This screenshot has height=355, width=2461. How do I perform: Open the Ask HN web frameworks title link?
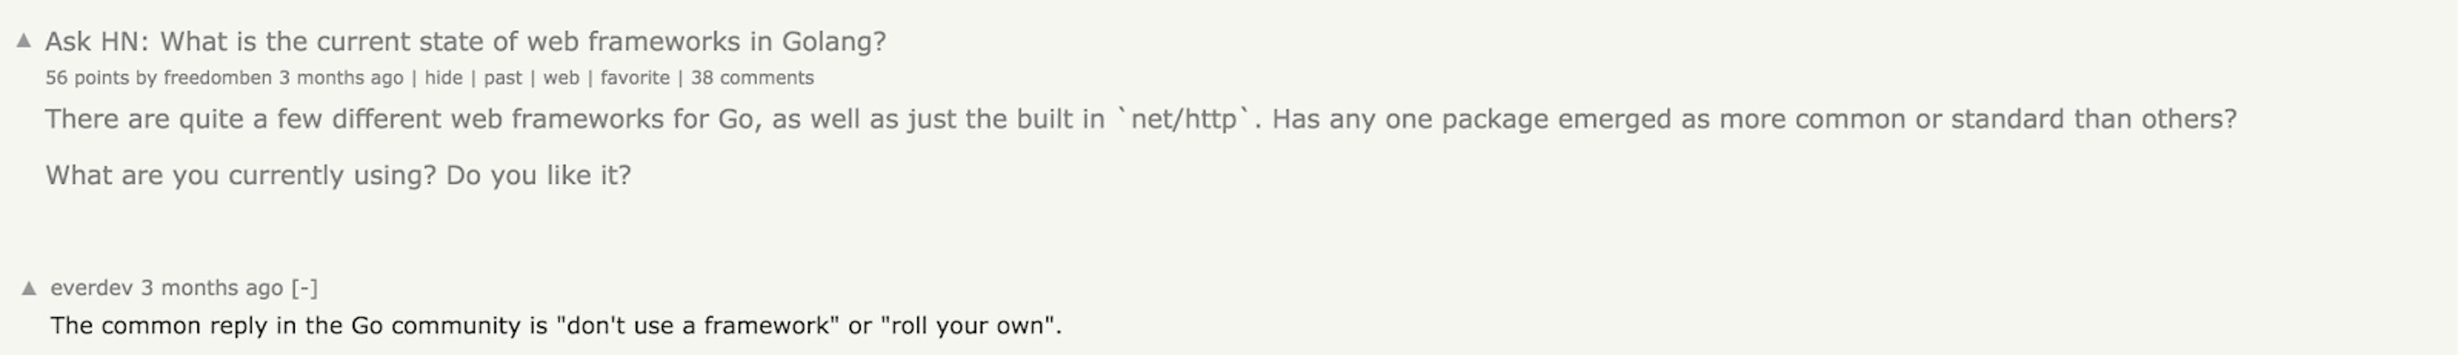(x=465, y=42)
